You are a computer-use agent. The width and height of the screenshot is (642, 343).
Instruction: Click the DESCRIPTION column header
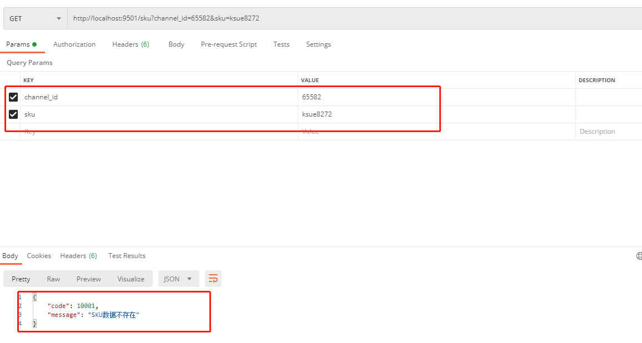[596, 80]
